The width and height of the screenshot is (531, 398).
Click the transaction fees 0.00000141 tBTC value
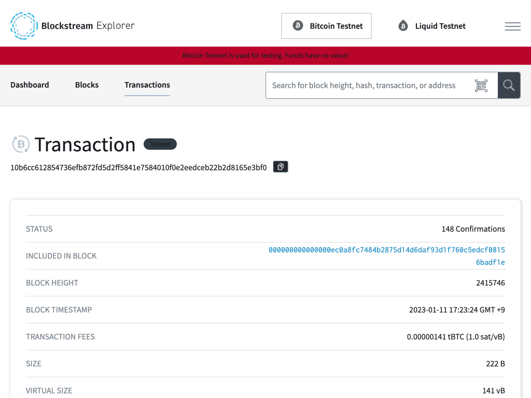click(456, 337)
